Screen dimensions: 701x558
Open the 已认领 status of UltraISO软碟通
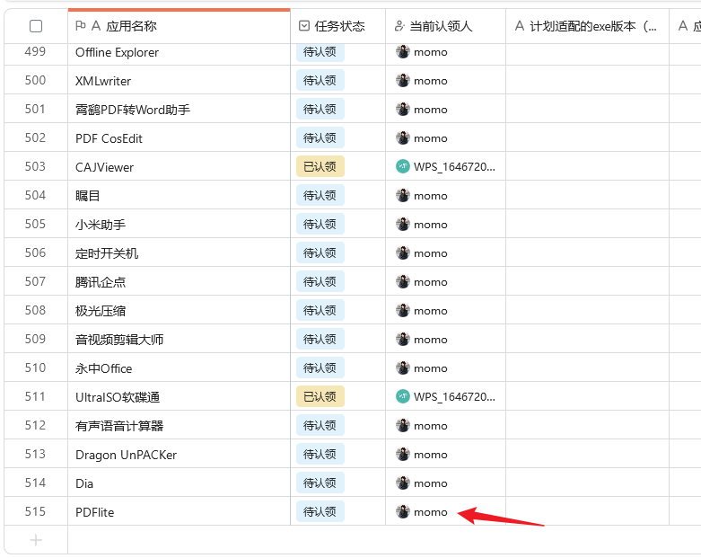320,396
